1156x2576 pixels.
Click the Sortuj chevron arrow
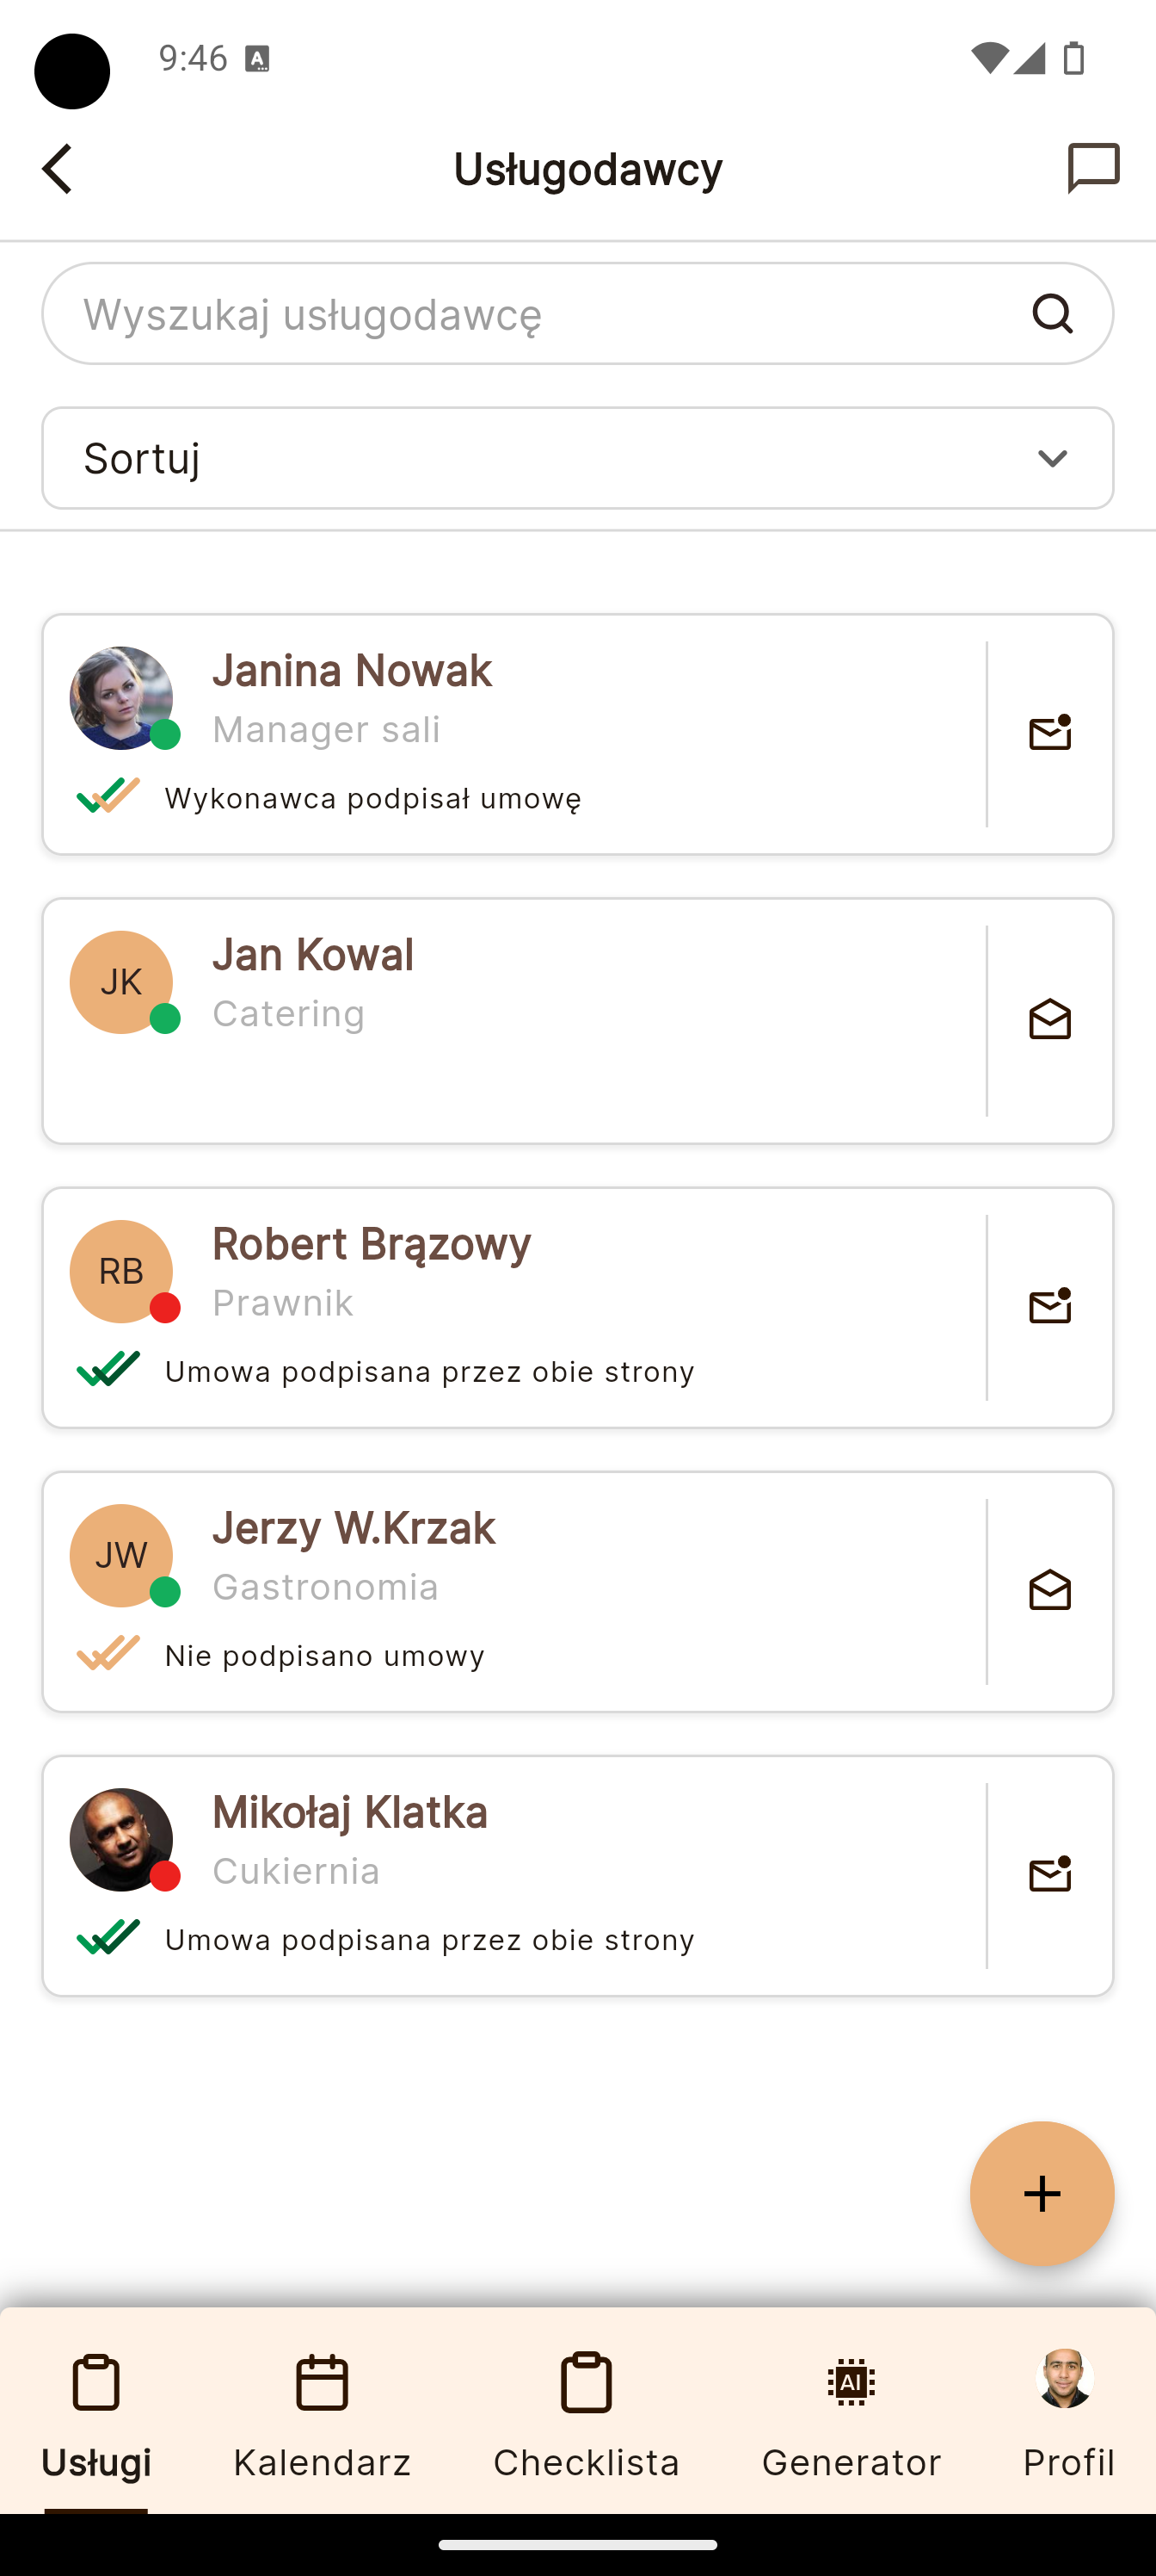tap(1052, 458)
